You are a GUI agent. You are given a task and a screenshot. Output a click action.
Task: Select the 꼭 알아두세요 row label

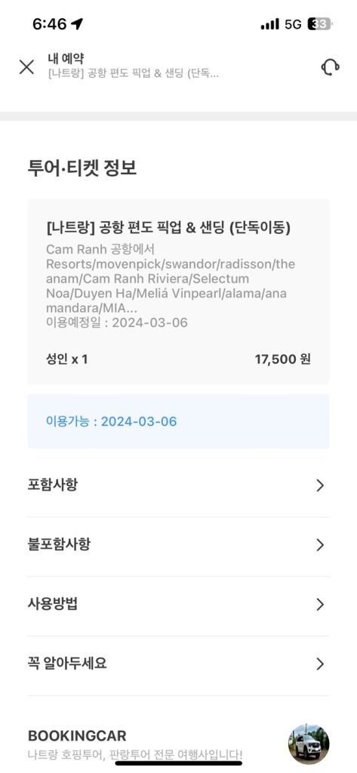tap(67, 664)
